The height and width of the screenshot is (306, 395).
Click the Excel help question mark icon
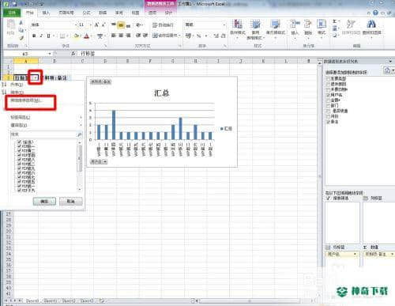tap(375, 13)
